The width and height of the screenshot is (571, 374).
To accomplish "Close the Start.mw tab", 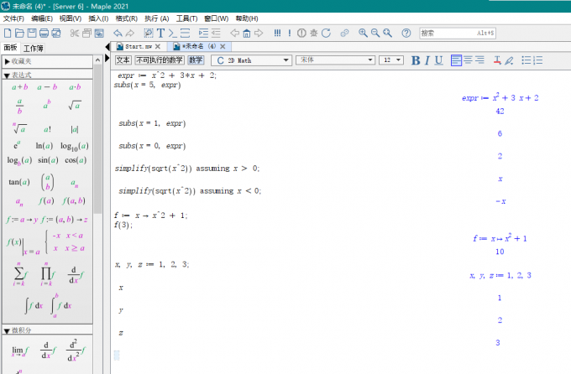I will click(158, 47).
